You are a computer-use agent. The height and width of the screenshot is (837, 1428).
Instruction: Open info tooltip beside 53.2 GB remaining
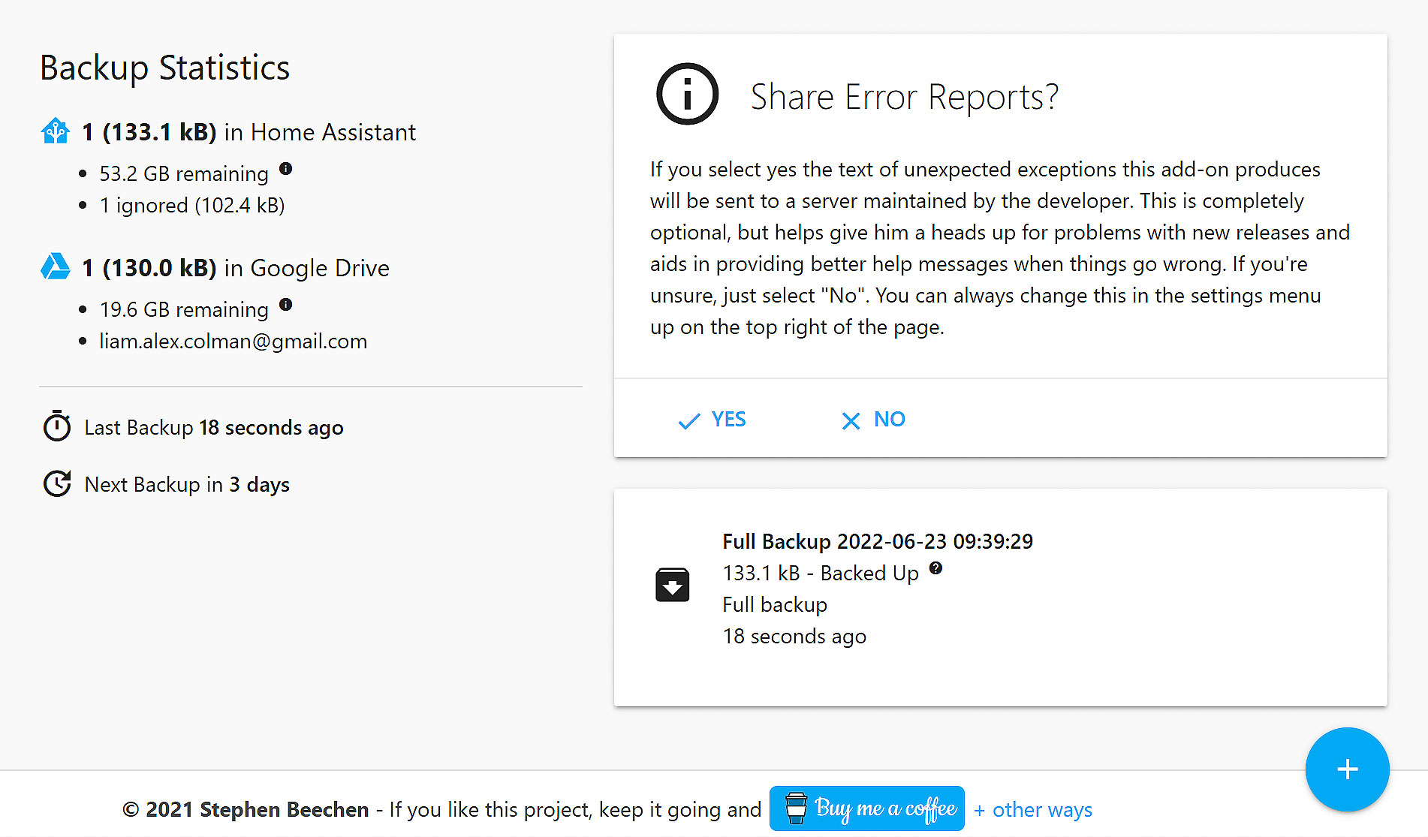[285, 168]
